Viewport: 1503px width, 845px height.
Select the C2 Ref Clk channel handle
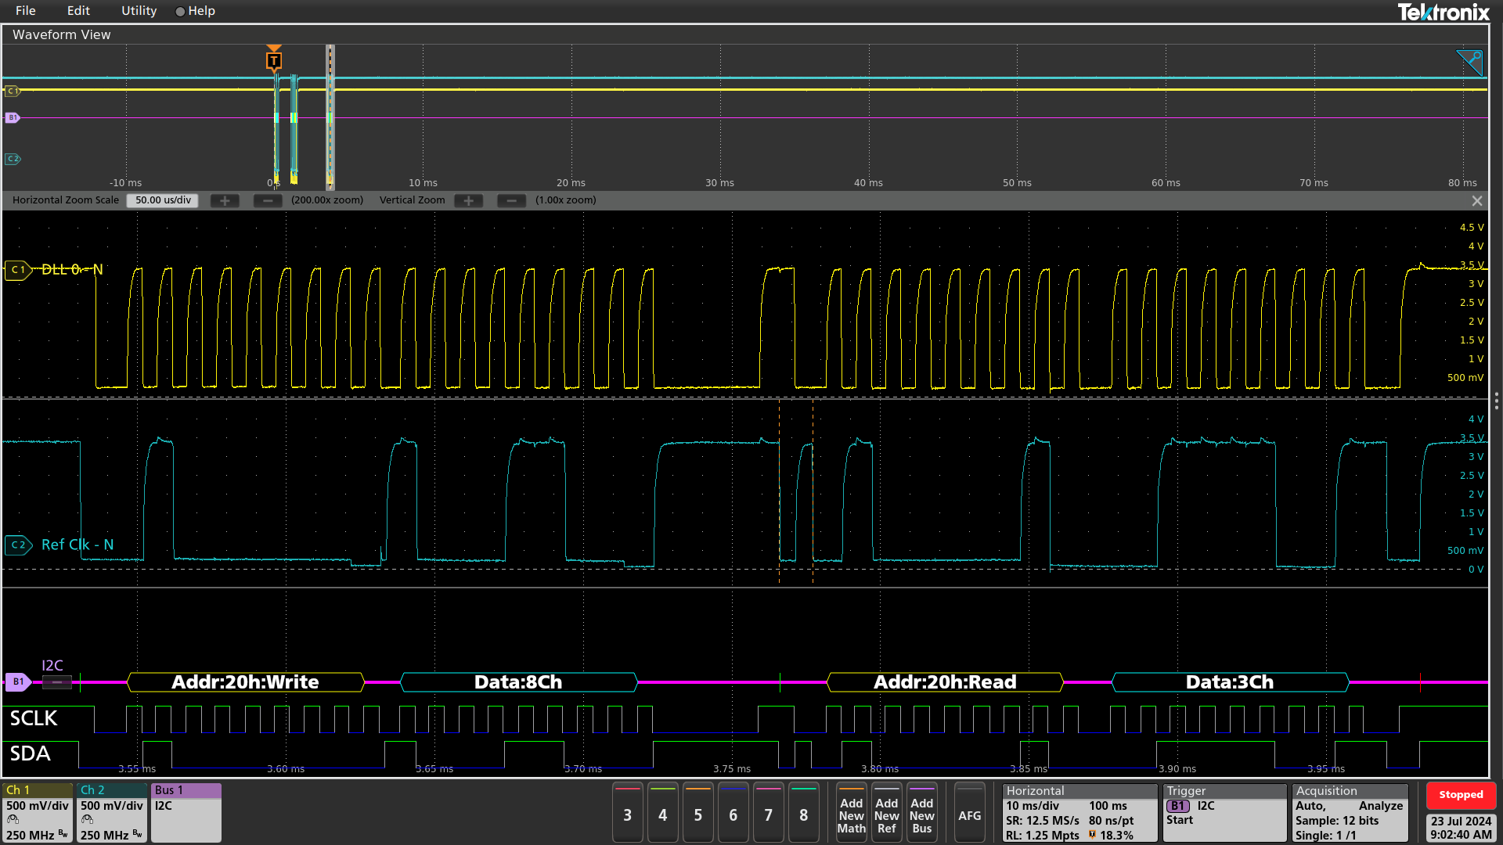[x=18, y=545]
